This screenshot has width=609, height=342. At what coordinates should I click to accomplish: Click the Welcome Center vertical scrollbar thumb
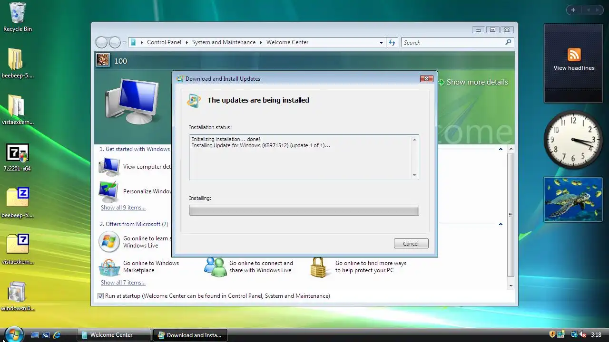pyautogui.click(x=511, y=215)
